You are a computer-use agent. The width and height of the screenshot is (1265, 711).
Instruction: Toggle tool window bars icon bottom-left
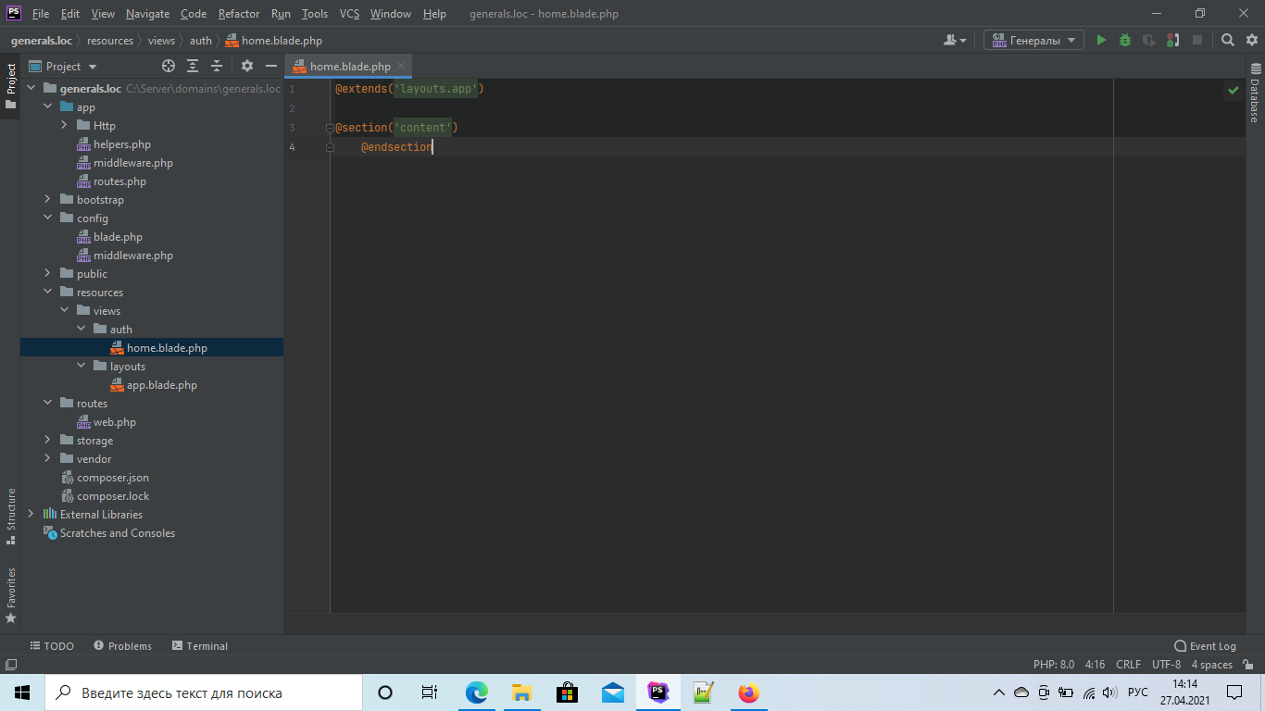[x=11, y=665]
